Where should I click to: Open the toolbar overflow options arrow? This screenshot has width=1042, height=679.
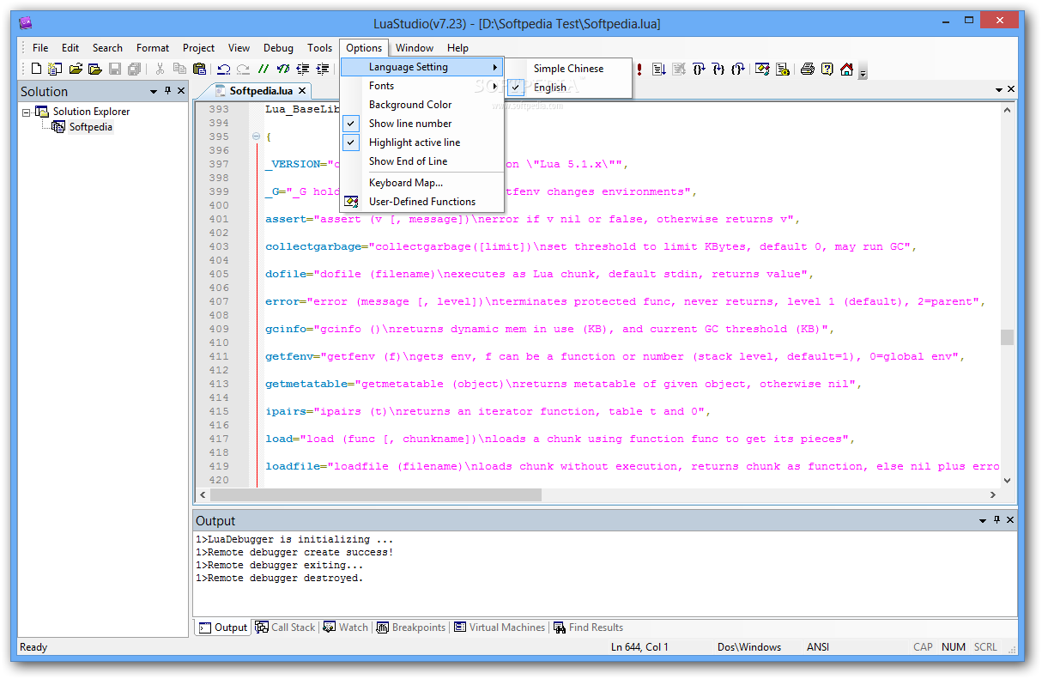click(863, 71)
